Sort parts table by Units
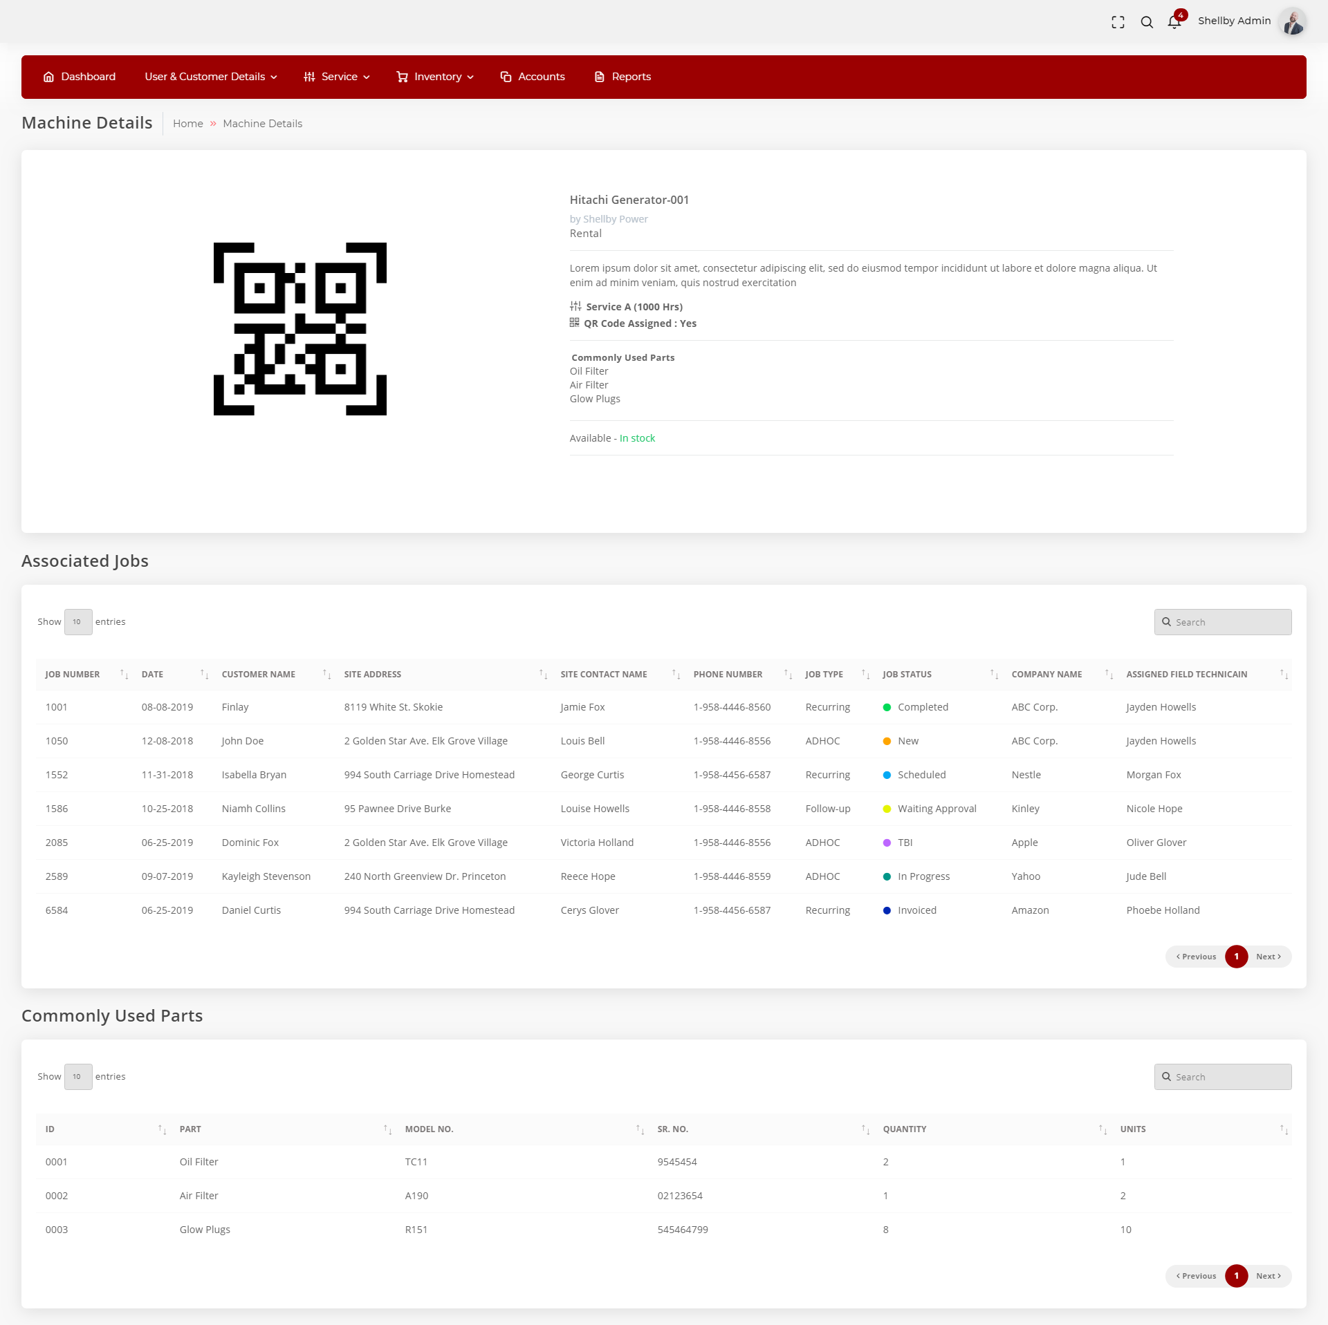 [x=1201, y=1129]
